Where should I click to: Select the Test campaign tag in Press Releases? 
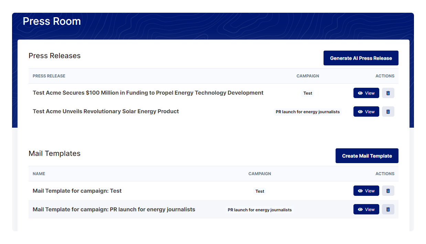308,93
